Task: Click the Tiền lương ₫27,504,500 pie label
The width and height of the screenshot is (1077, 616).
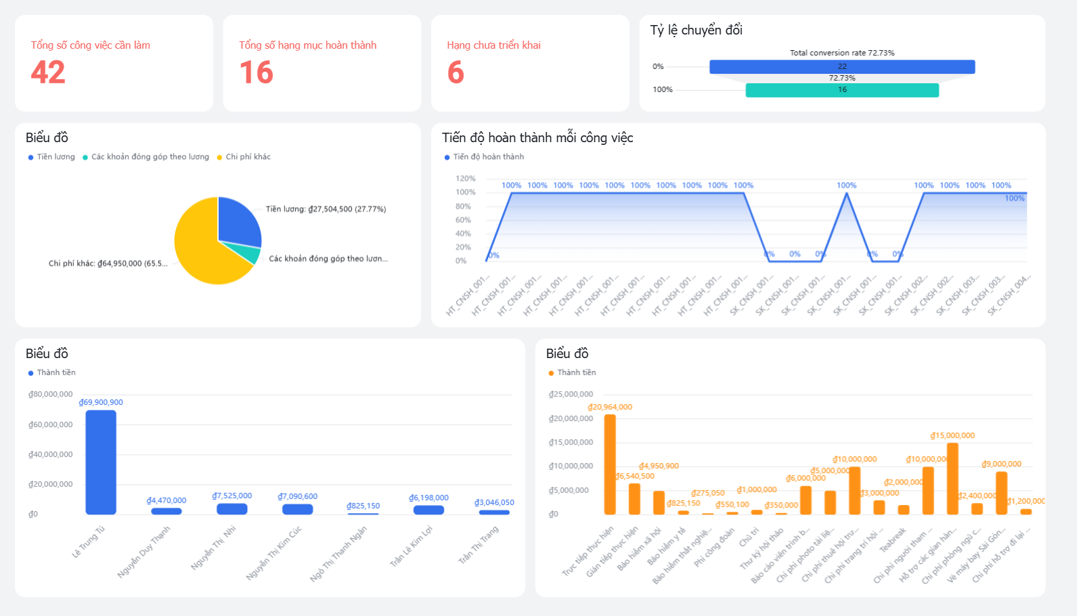Action: 326,209
